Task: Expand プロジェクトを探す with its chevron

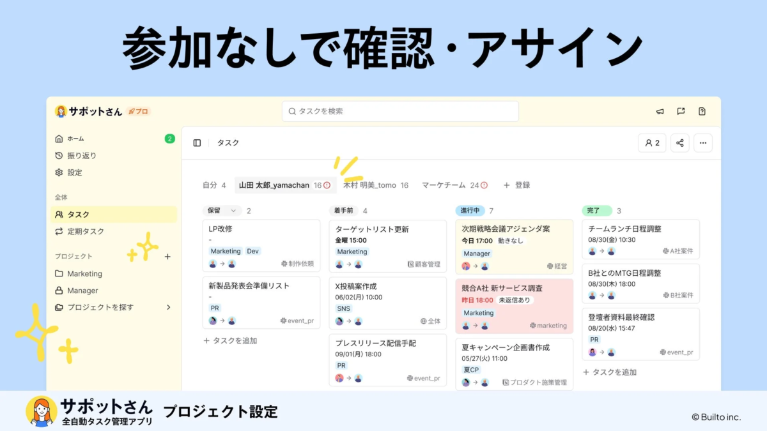Action: click(x=169, y=307)
